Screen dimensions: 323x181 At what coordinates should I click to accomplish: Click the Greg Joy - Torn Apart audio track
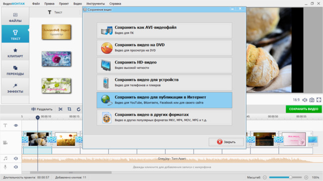point(172,159)
